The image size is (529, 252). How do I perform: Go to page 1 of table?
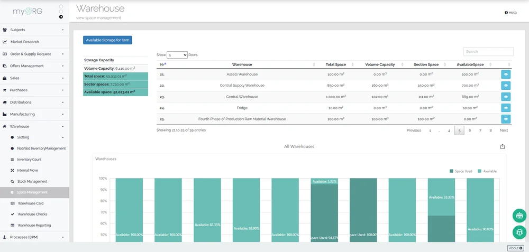tap(430, 130)
